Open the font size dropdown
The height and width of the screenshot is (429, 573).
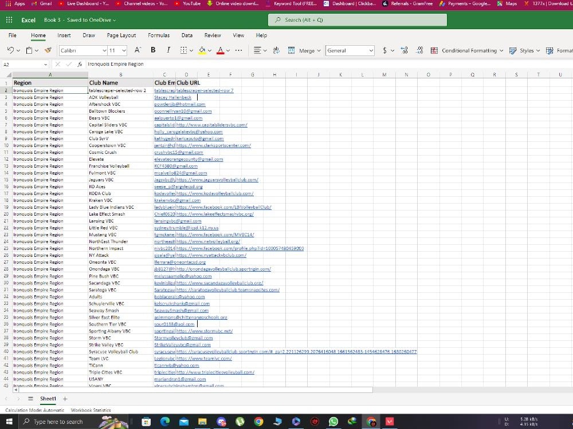point(124,50)
